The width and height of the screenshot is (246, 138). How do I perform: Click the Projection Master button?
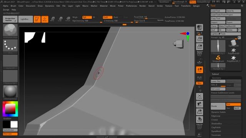[x=10, y=19]
